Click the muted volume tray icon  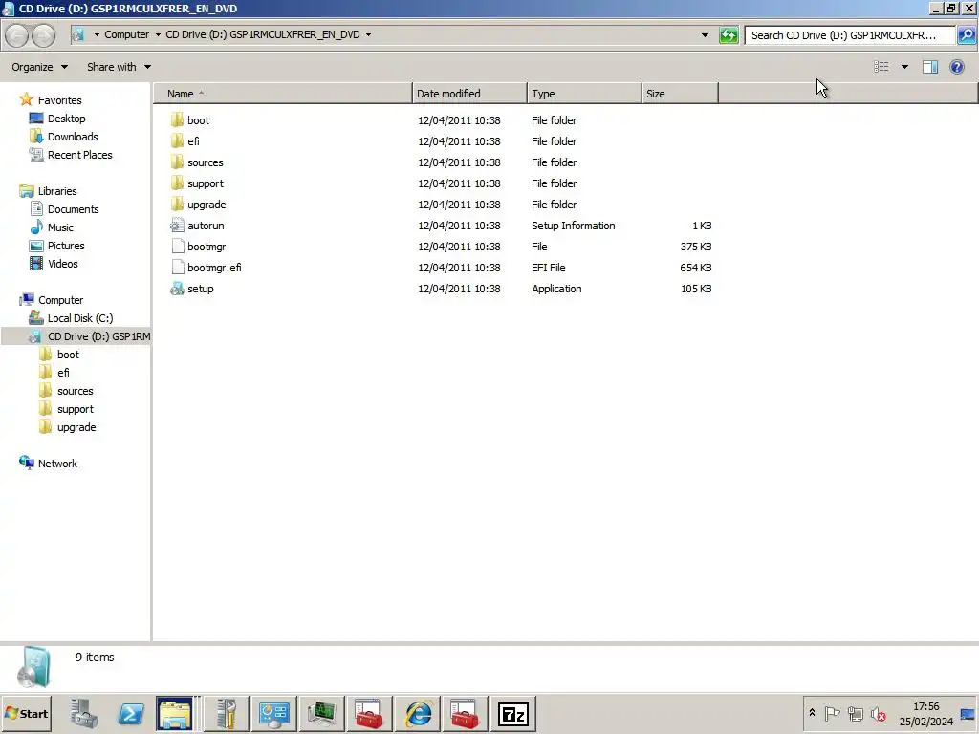(x=878, y=713)
